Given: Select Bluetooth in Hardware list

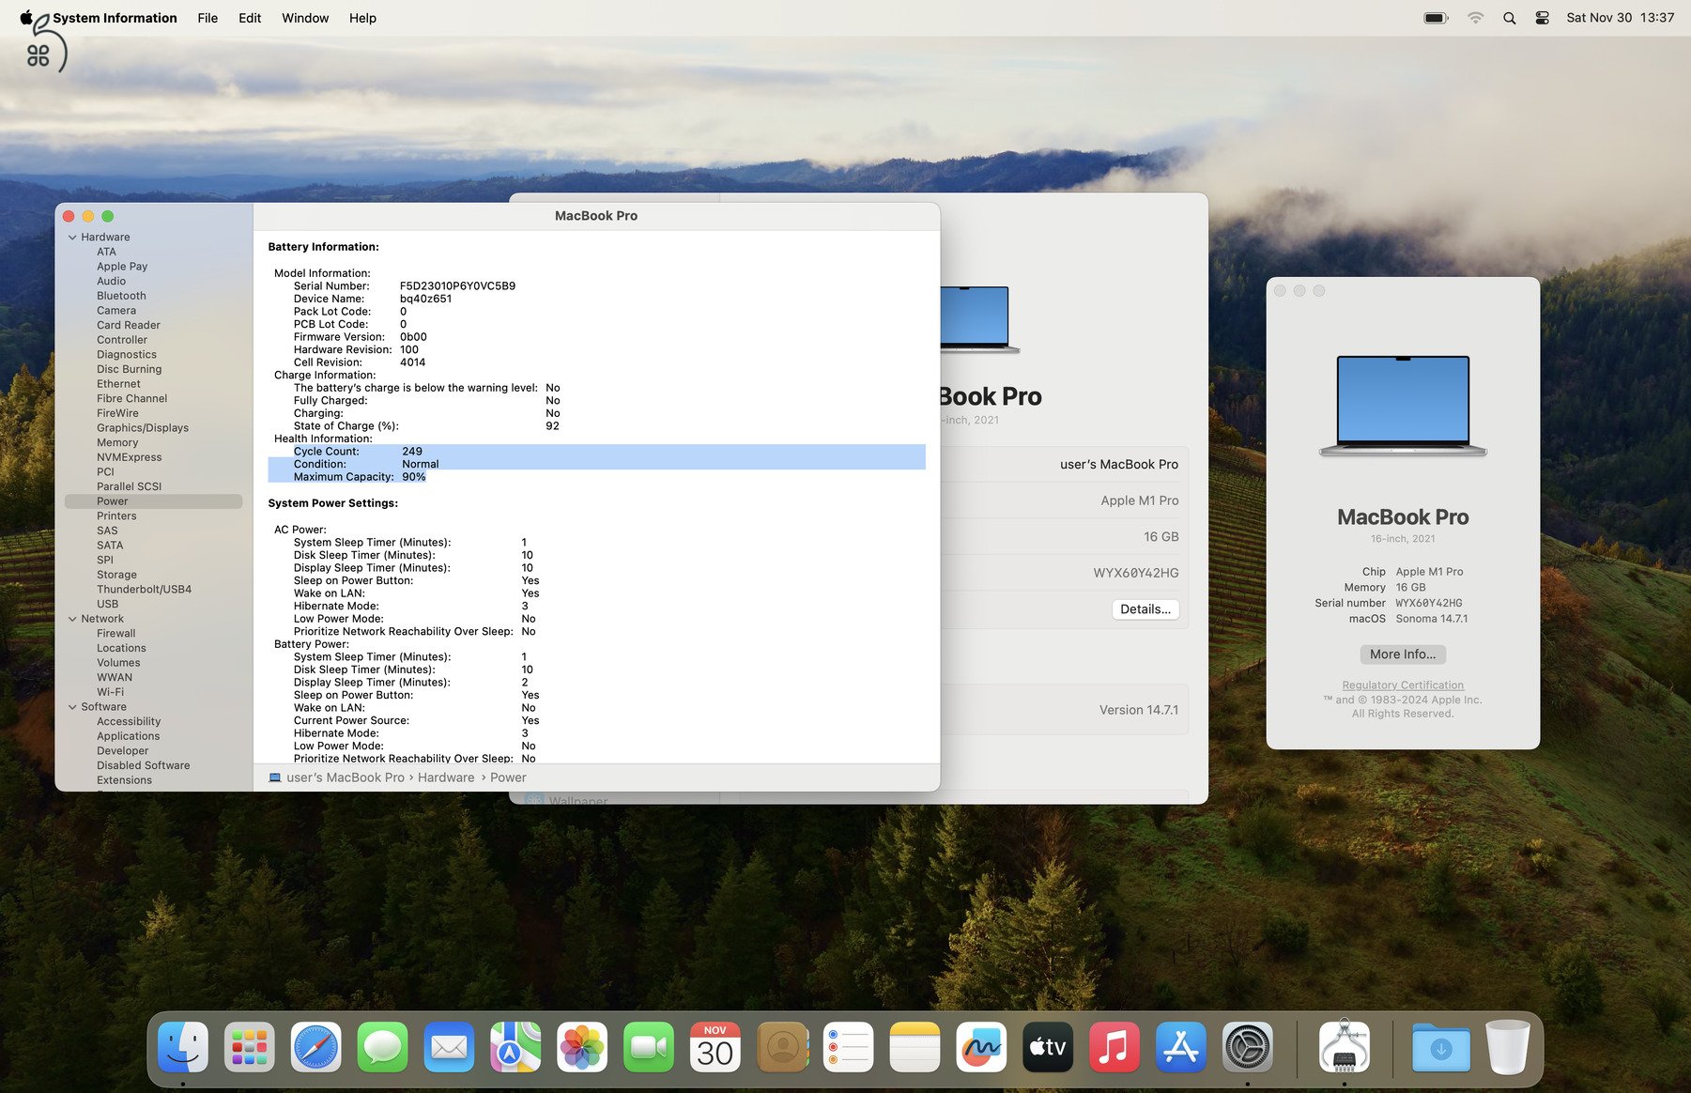Looking at the screenshot, I should [121, 296].
